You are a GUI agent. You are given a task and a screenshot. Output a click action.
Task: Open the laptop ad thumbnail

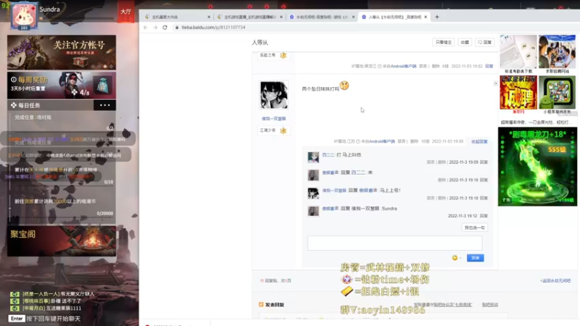(x=518, y=51)
